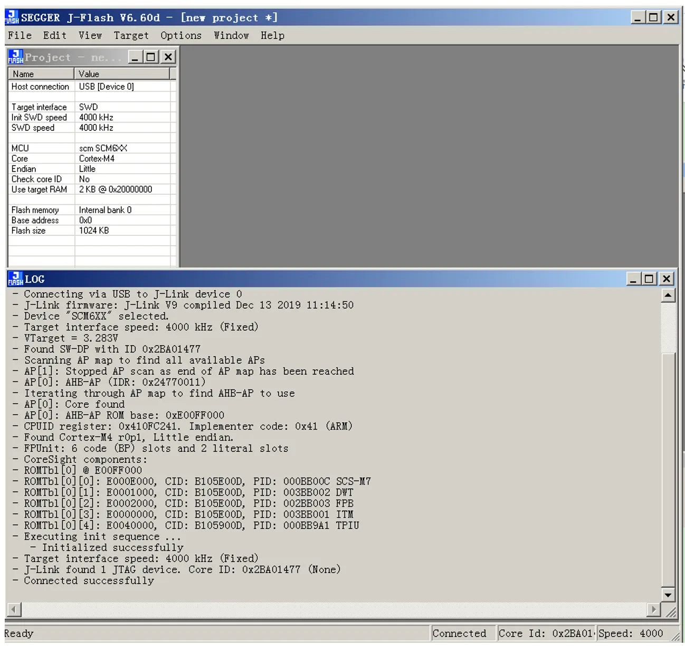Close the Project panel
The image size is (685, 647).
168,57
